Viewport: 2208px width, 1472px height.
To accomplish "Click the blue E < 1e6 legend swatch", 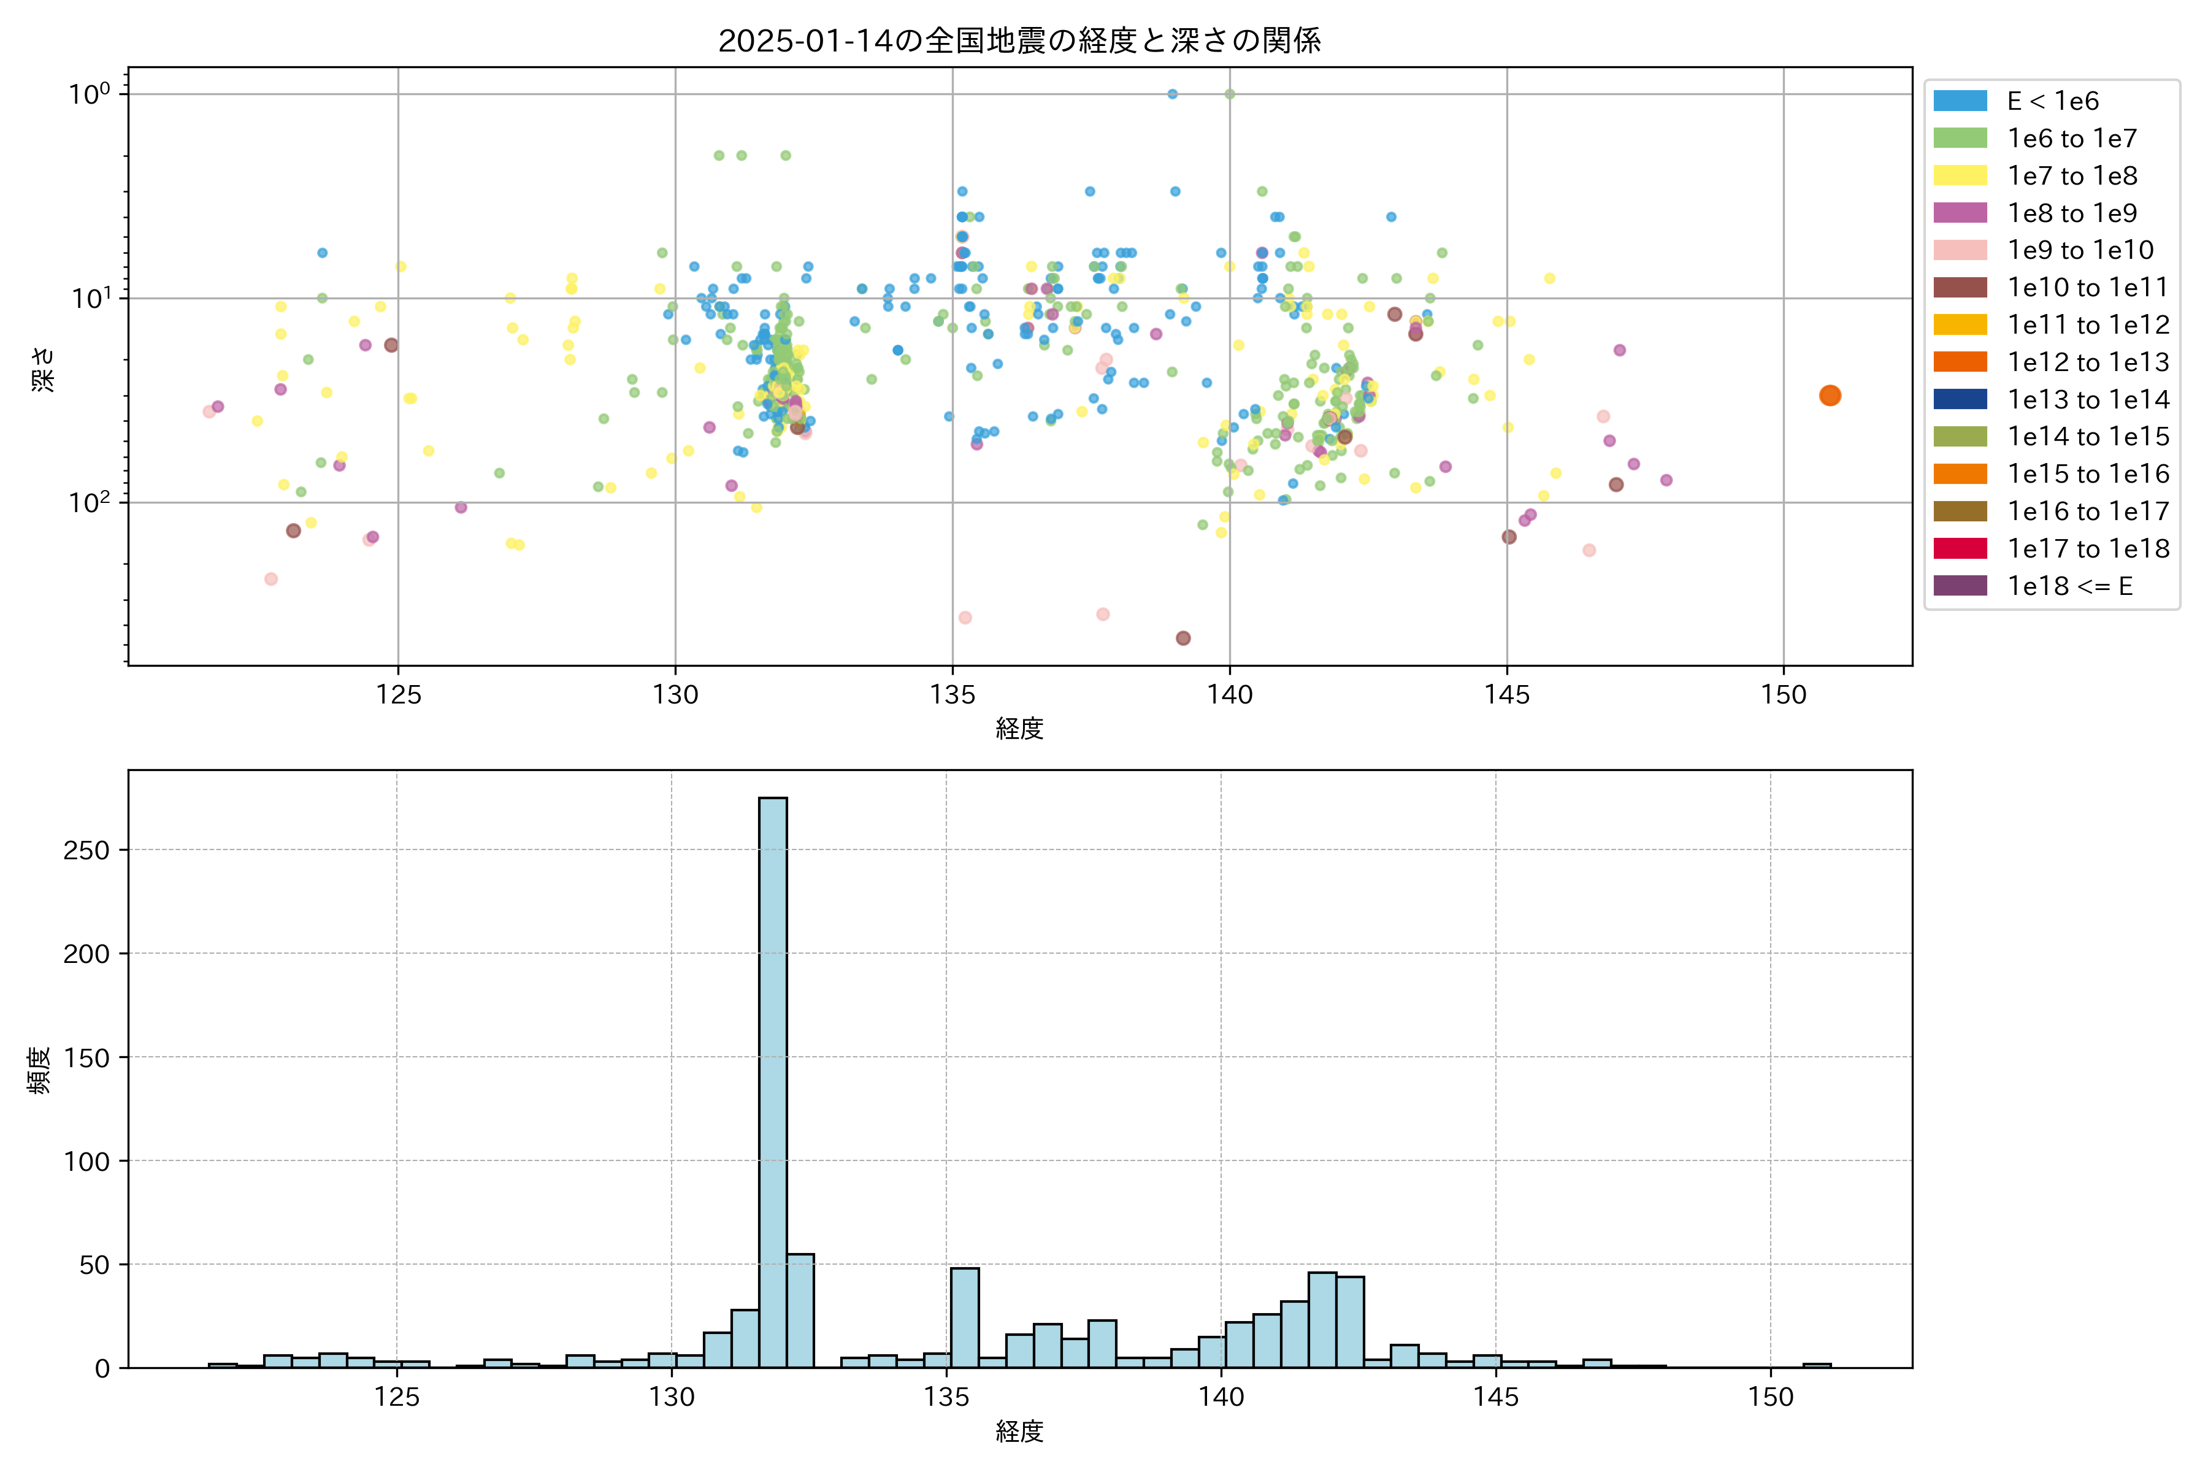I will 1960,101.
